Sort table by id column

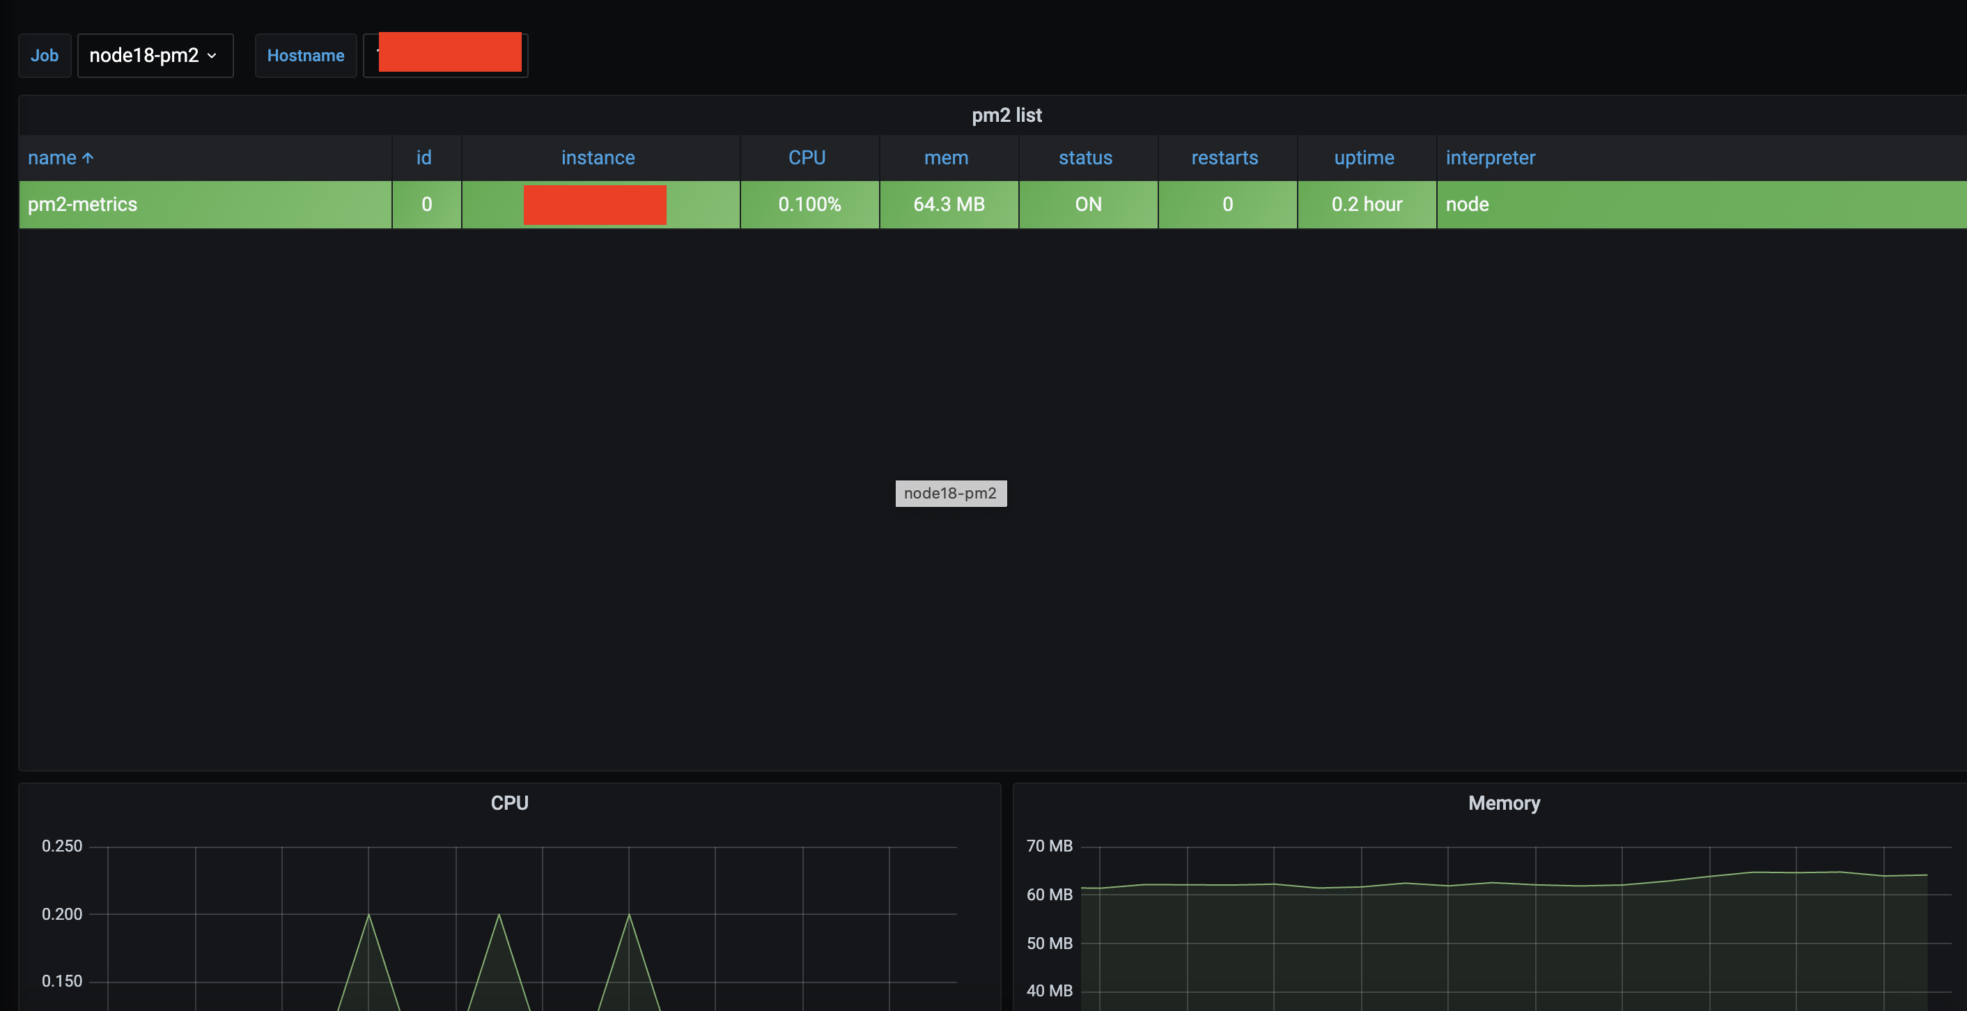[423, 158]
